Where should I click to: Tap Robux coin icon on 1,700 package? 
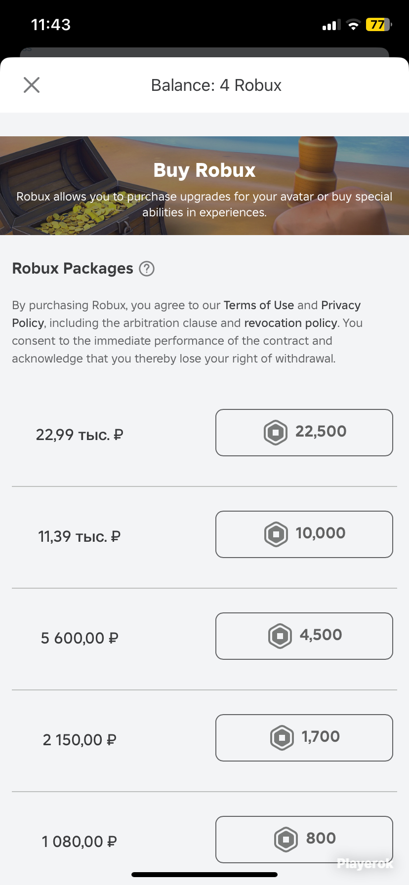282,738
